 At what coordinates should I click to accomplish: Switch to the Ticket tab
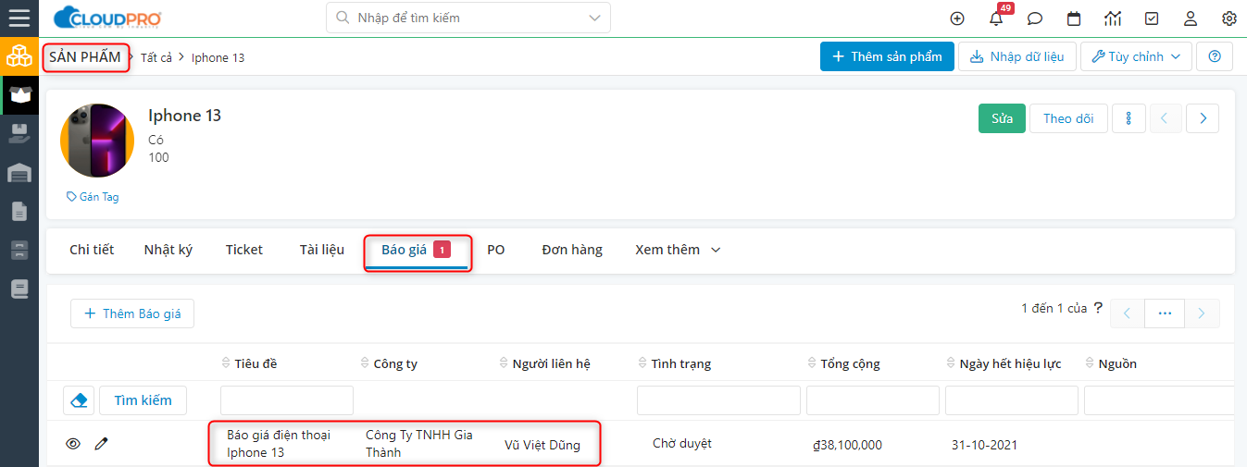244,250
